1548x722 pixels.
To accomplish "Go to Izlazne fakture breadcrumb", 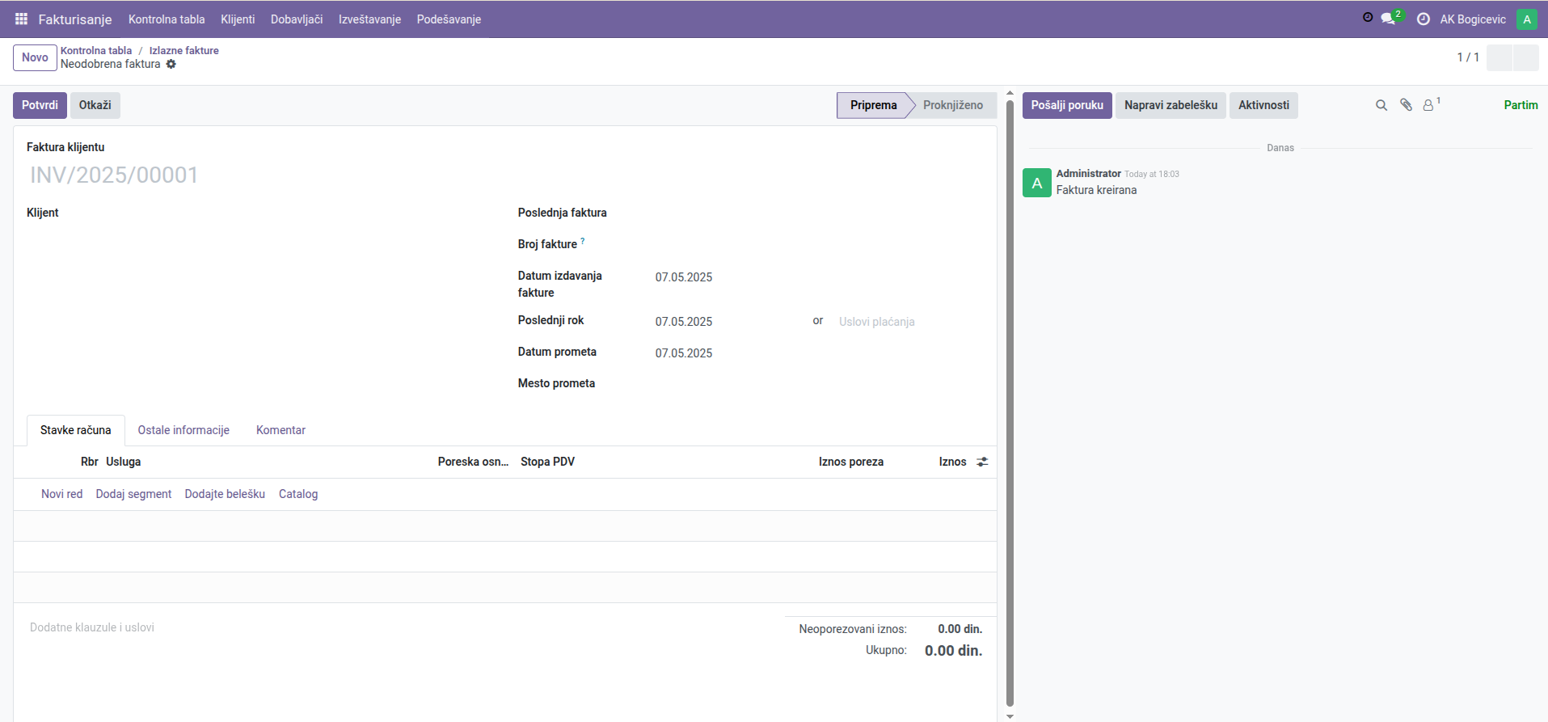I will (183, 50).
